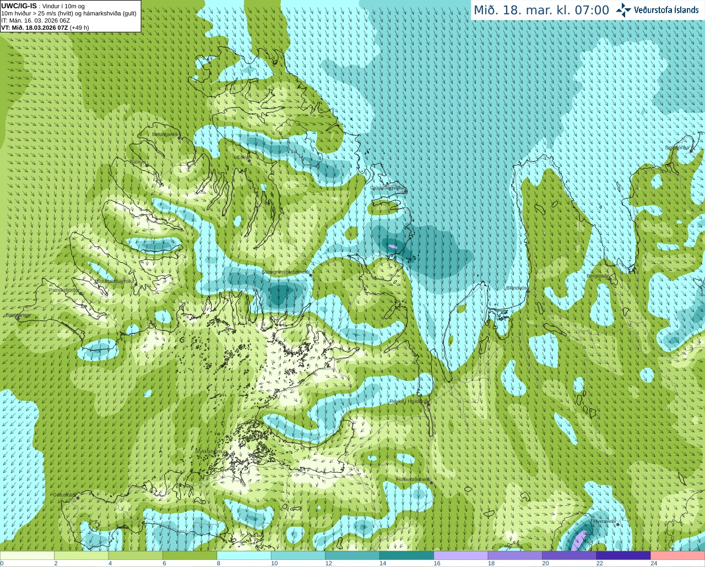Select the Bjargtangar station dot
The width and height of the screenshot is (705, 567).
(x=18, y=318)
